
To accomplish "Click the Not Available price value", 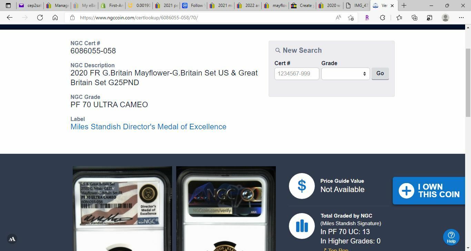I will (342, 189).
